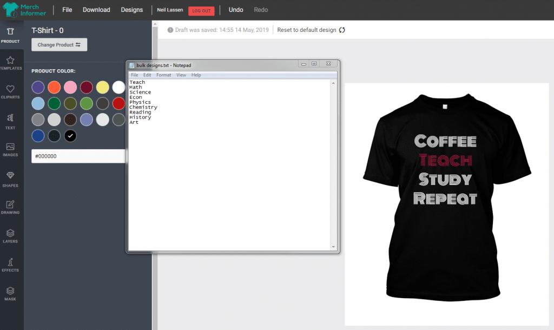
Task: Click Notepad's scroll down arrow
Action: tap(333, 247)
